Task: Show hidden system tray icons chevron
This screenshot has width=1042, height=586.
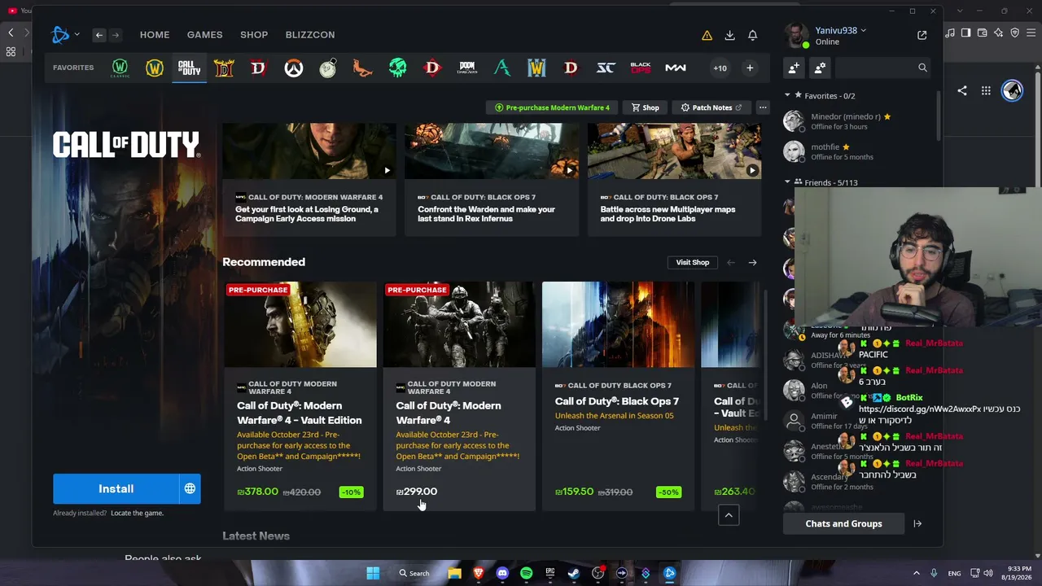Action: click(916, 573)
